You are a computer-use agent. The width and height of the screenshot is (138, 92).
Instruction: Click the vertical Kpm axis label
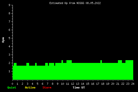coord(3,40)
